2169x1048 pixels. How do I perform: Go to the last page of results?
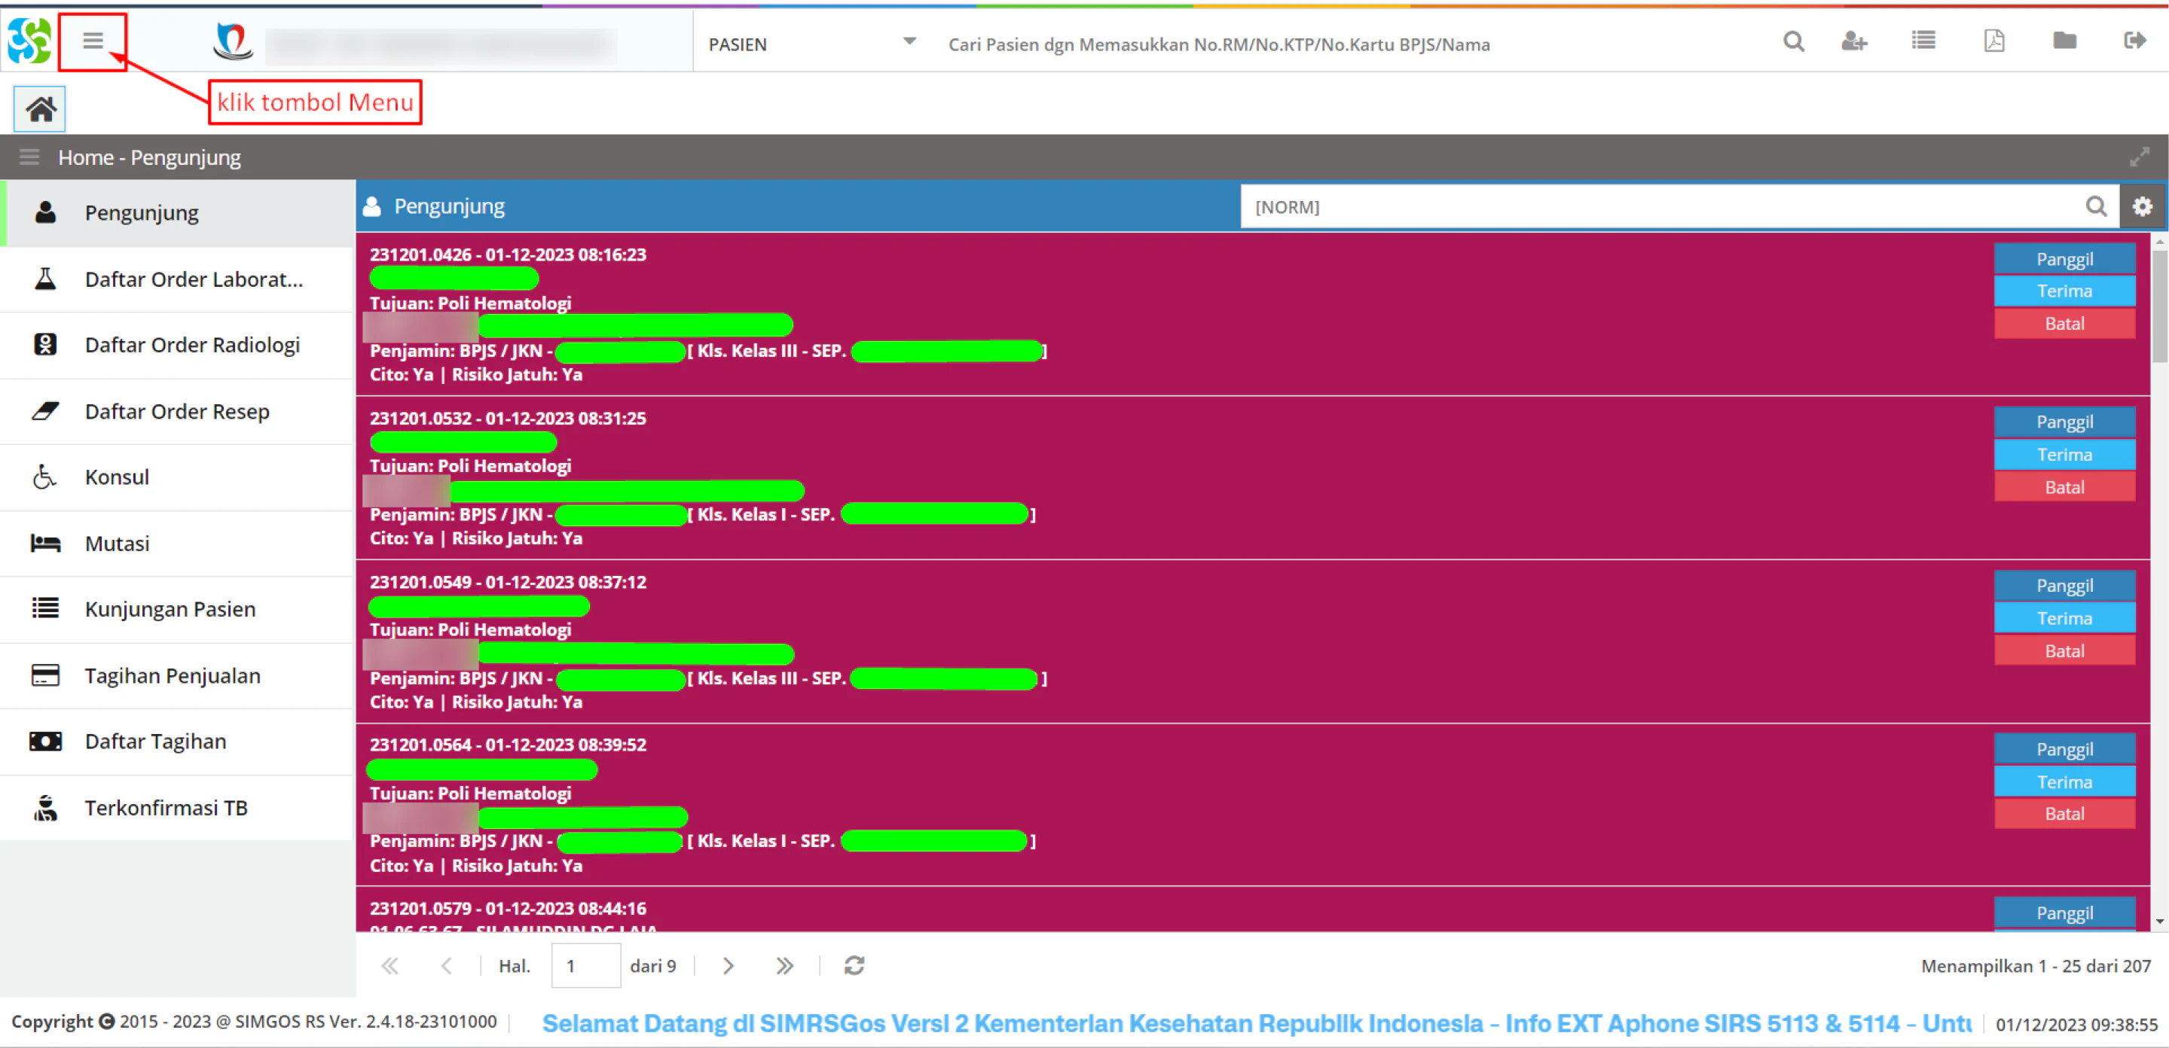[784, 965]
